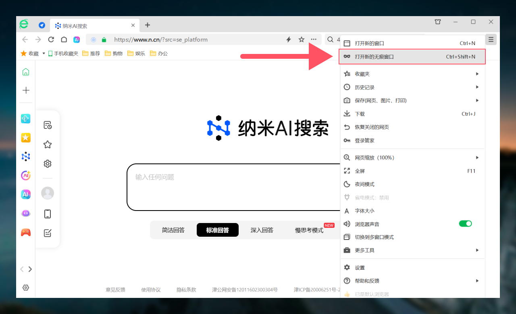
Task: Select 夜间模式 in the menu
Action: pos(365,184)
